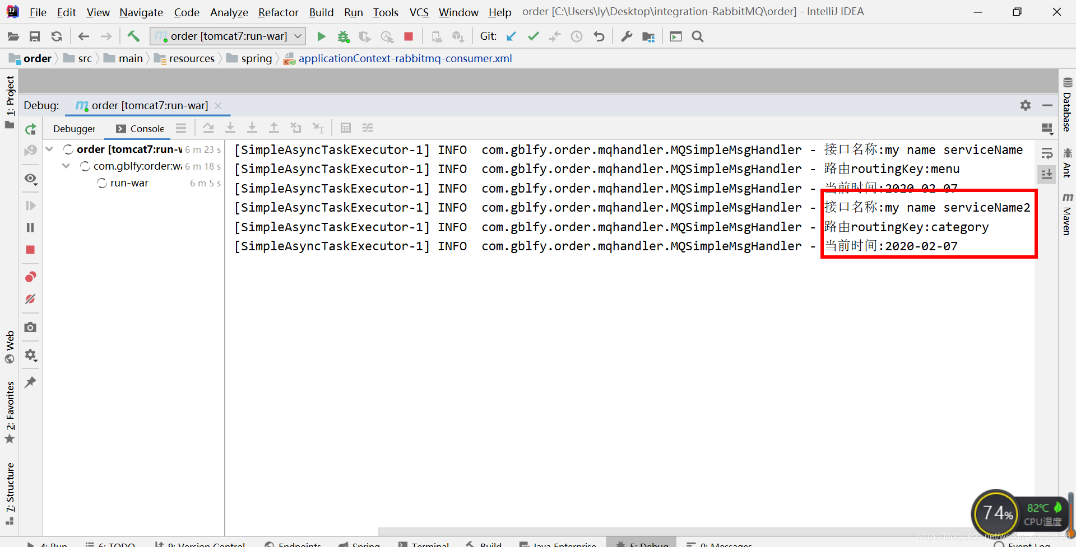Navigate back with the left arrow
This screenshot has height=547, width=1076.
point(84,36)
